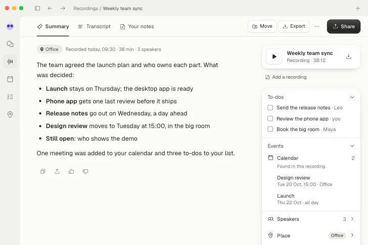
Task: Check Book the big room to-do
Action: click(x=270, y=129)
